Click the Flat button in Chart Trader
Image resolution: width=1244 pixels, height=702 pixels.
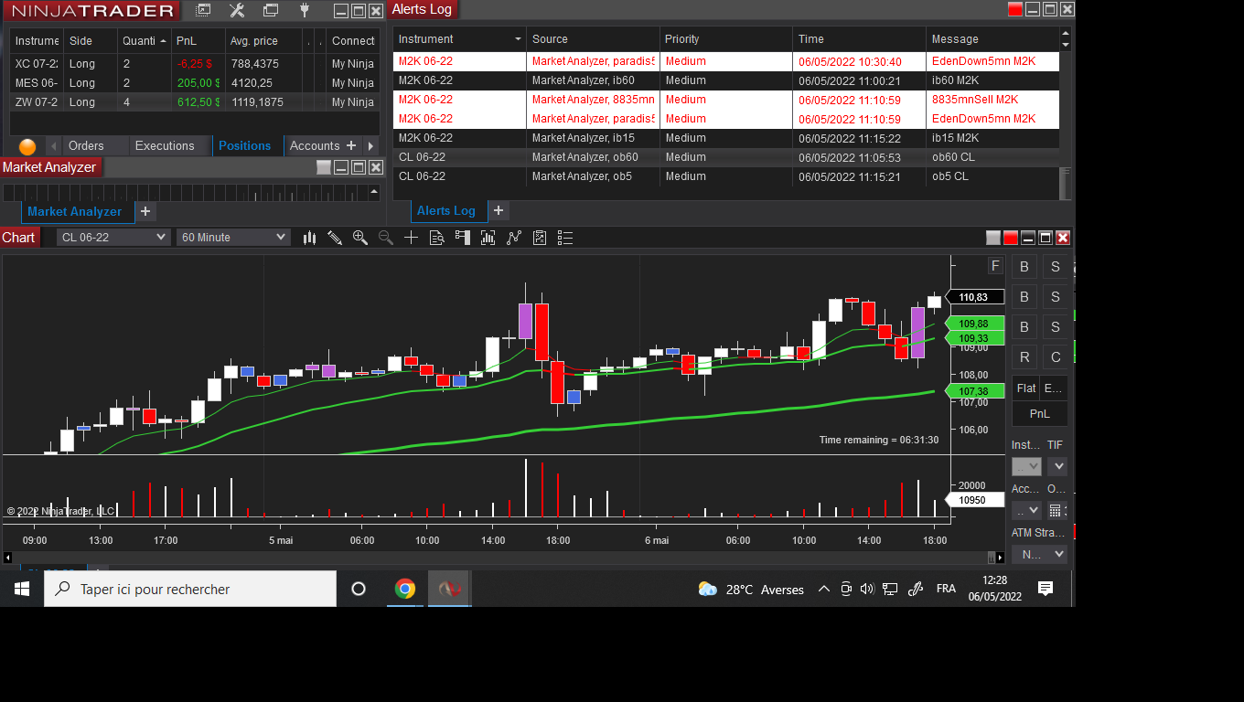pos(1026,388)
